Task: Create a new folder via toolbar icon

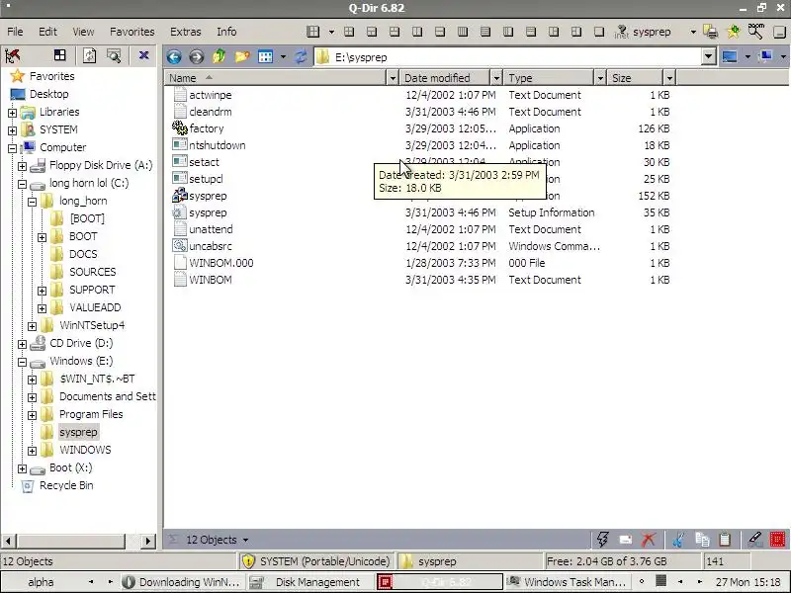Action: pyautogui.click(x=241, y=56)
